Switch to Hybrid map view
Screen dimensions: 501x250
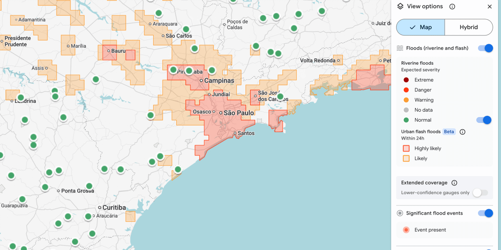(x=468, y=27)
